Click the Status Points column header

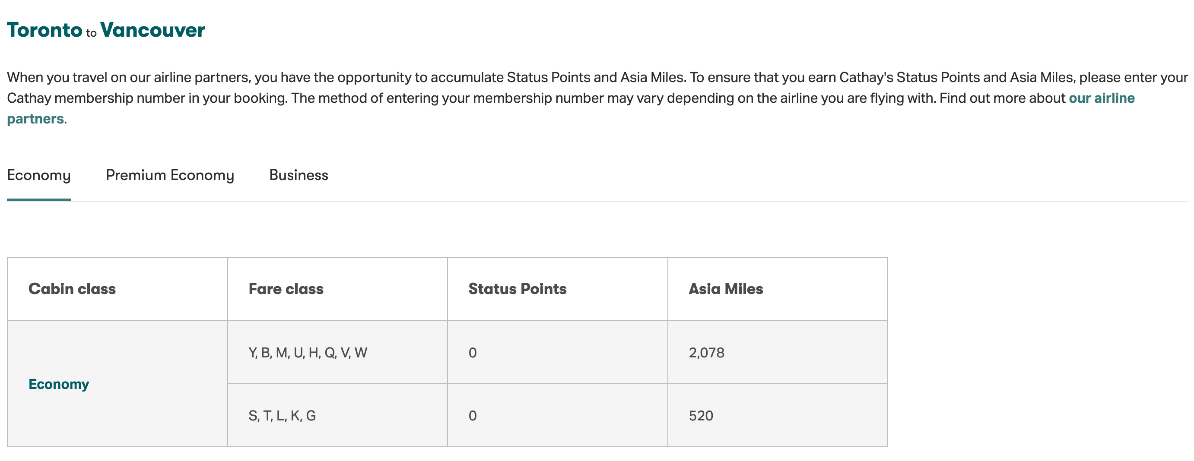(517, 289)
